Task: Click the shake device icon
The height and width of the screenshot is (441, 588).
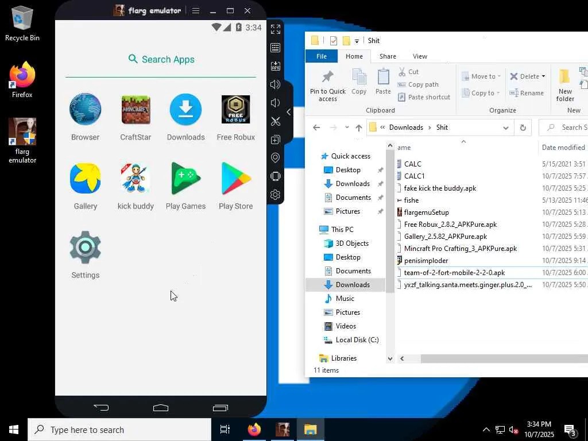Action: [275, 176]
